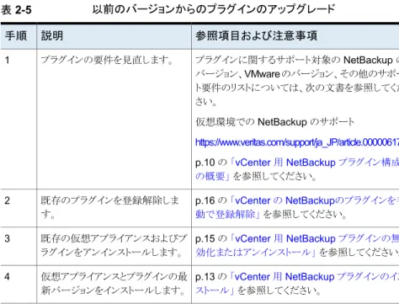Click the text 'プラグインの要件を見直します。'
This screenshot has height=304, width=399.
point(107,60)
